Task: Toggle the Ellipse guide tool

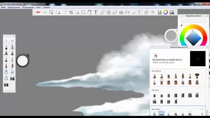Action: 109,12
